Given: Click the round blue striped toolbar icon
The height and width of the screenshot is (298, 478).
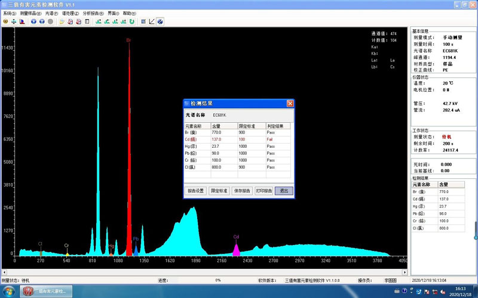Looking at the screenshot, I should click(160, 21).
